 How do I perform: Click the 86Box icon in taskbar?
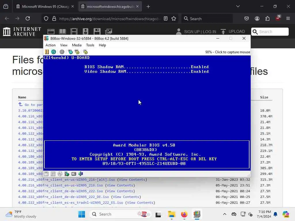point(197,214)
